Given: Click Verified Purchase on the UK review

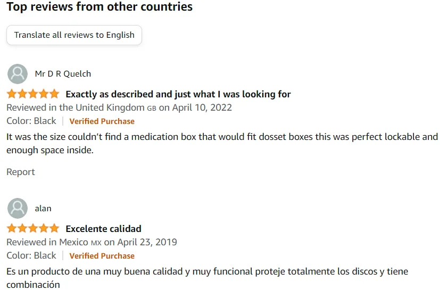Looking at the screenshot, I should (102, 121).
